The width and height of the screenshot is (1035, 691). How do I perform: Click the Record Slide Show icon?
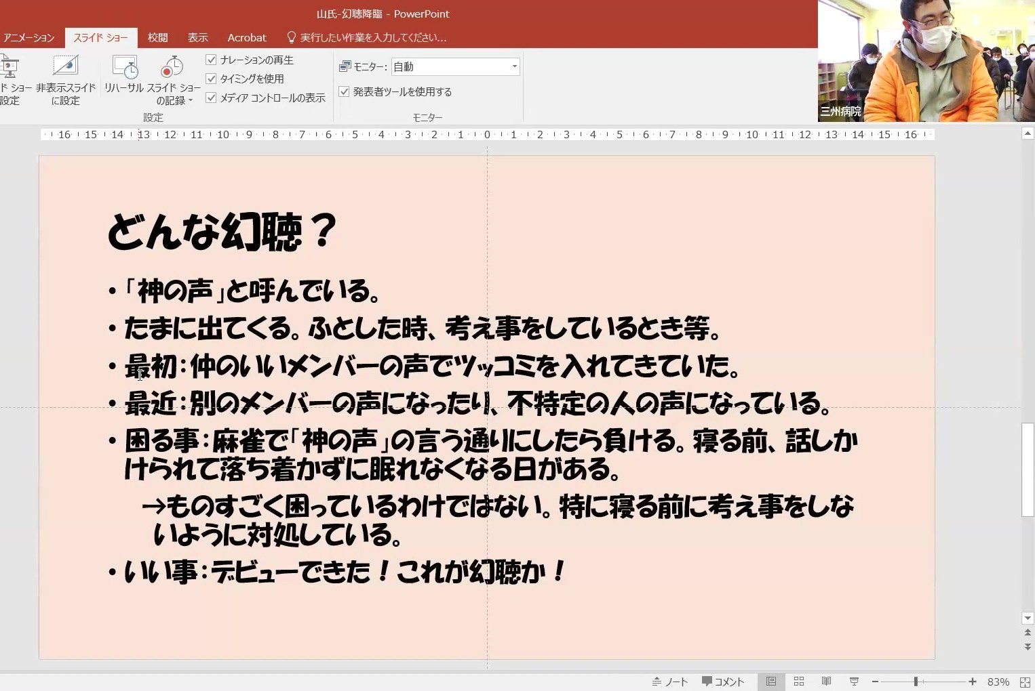[172, 68]
